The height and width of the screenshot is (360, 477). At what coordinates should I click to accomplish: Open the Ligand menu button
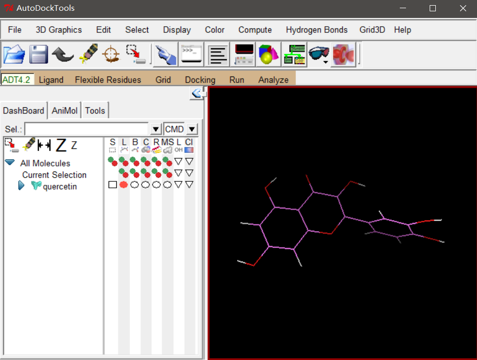click(x=51, y=80)
